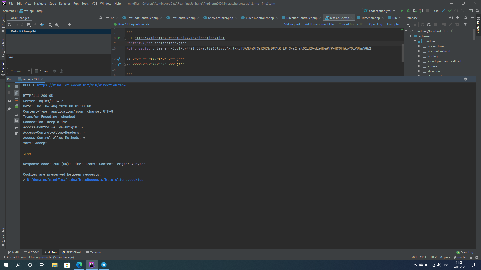
Task: Show hidden editor tabs chevron
Action: pyautogui.click(x=400, y=18)
